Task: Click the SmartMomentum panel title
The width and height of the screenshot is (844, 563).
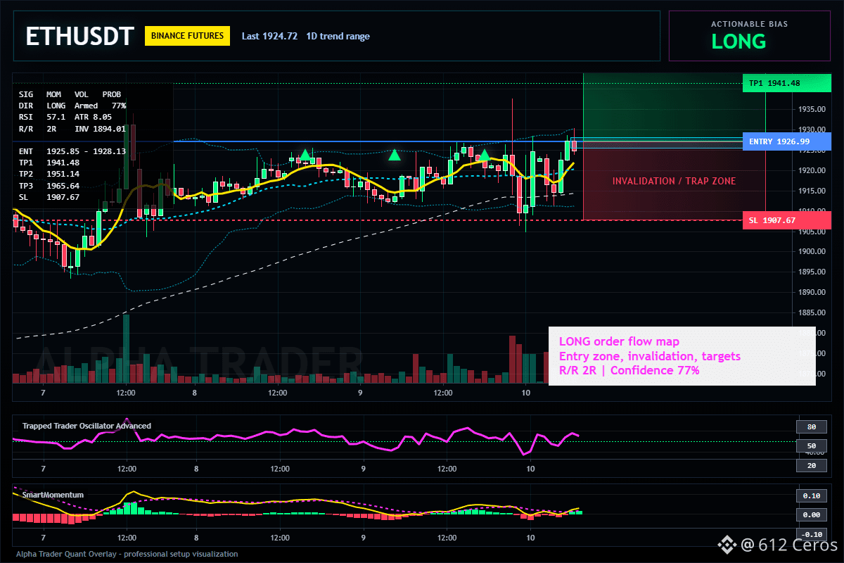Action: click(x=53, y=495)
